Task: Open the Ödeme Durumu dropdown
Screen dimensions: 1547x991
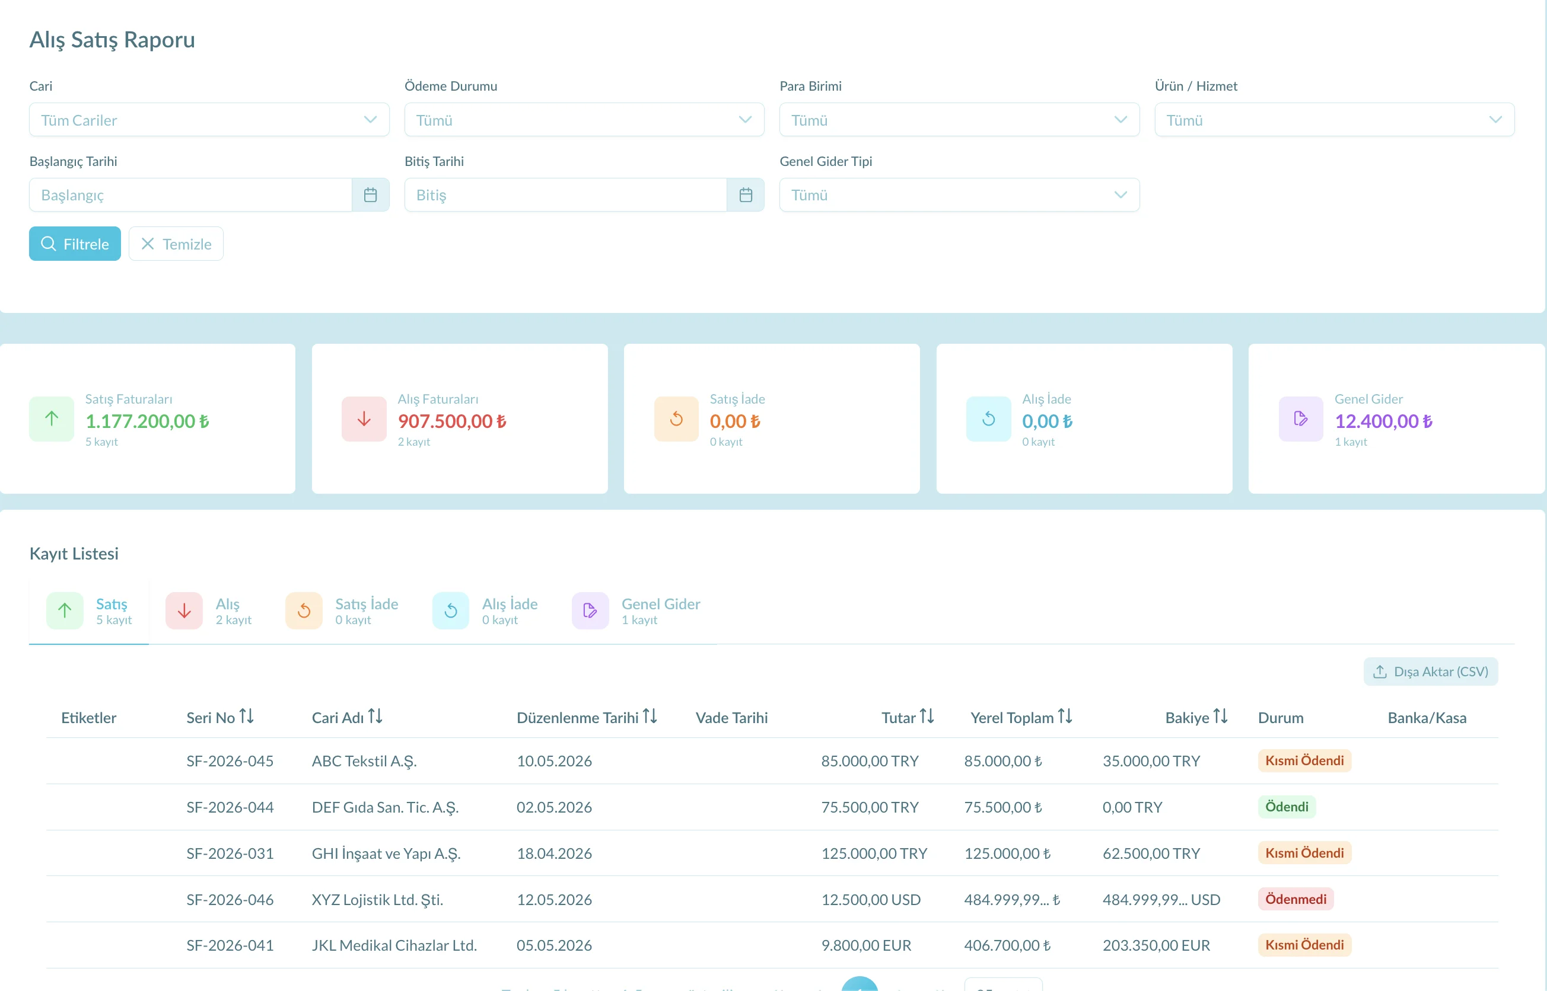Action: coord(584,120)
